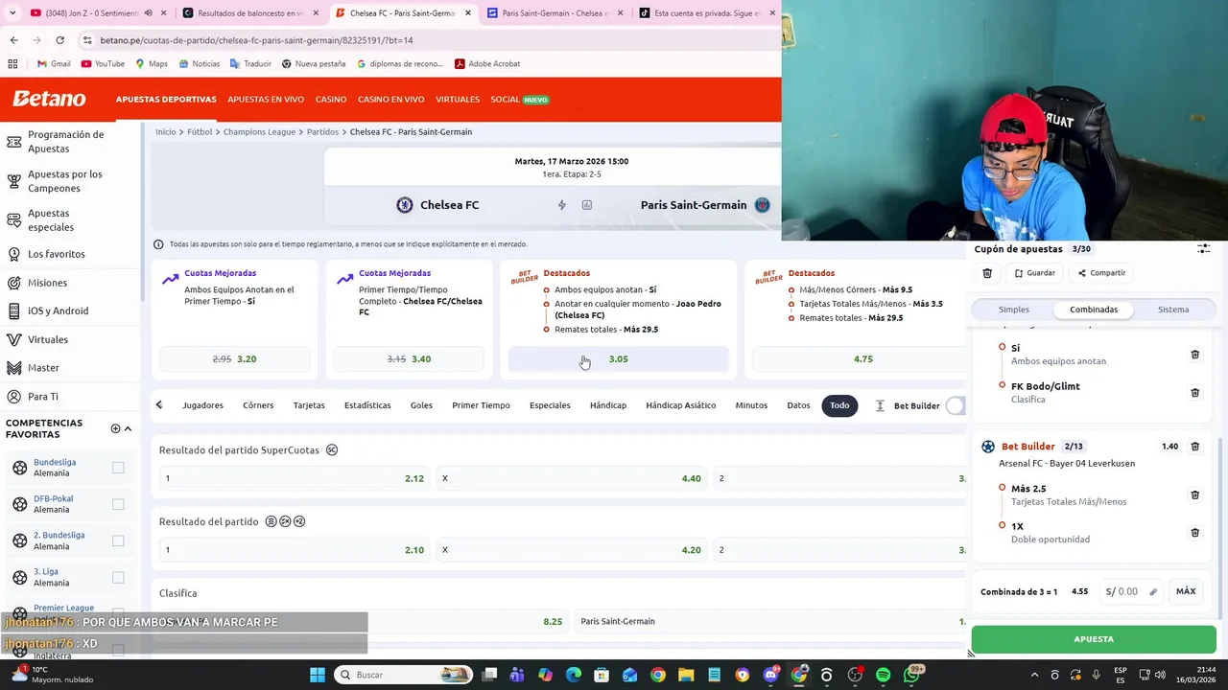Select Cuotas Mejoradas 3.20 odds
This screenshot has height=690, width=1228.
[234, 359]
